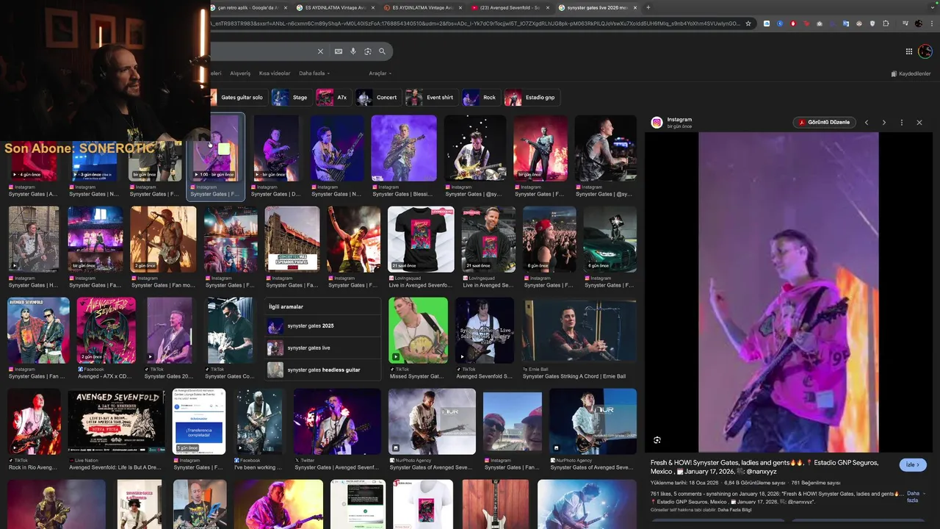This screenshot has width=940, height=529.
Task: Bookmark this page with star icon
Action: [x=748, y=24]
